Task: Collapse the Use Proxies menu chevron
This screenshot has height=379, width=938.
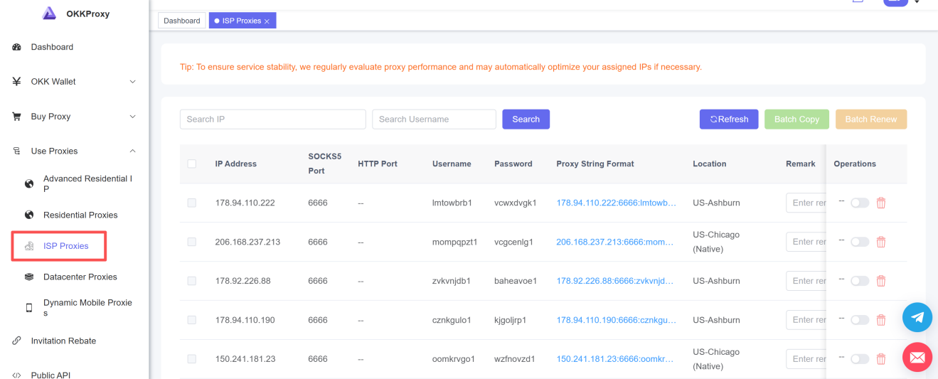Action: click(132, 151)
